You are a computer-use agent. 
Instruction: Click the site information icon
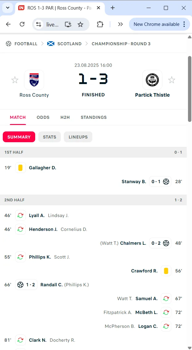click(39, 24)
